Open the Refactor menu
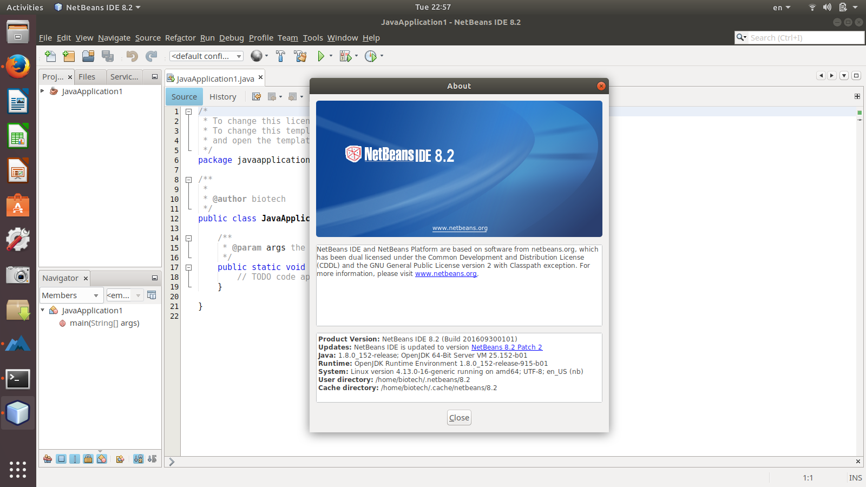The height and width of the screenshot is (487, 866). coord(180,38)
